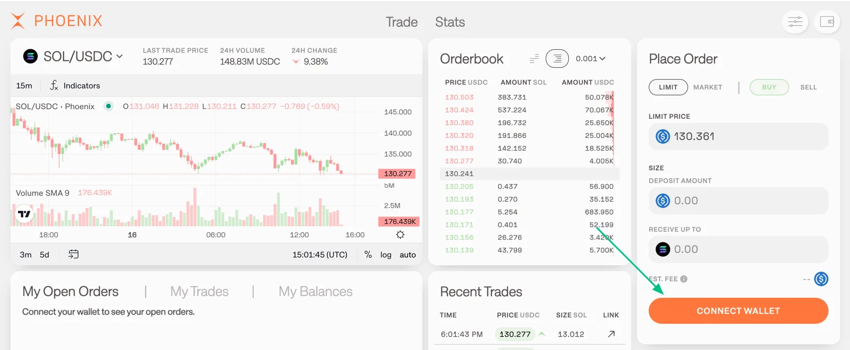Image resolution: width=850 pixels, height=350 pixels.
Task: Click the green status dot in chart legend
Action: coord(108,106)
